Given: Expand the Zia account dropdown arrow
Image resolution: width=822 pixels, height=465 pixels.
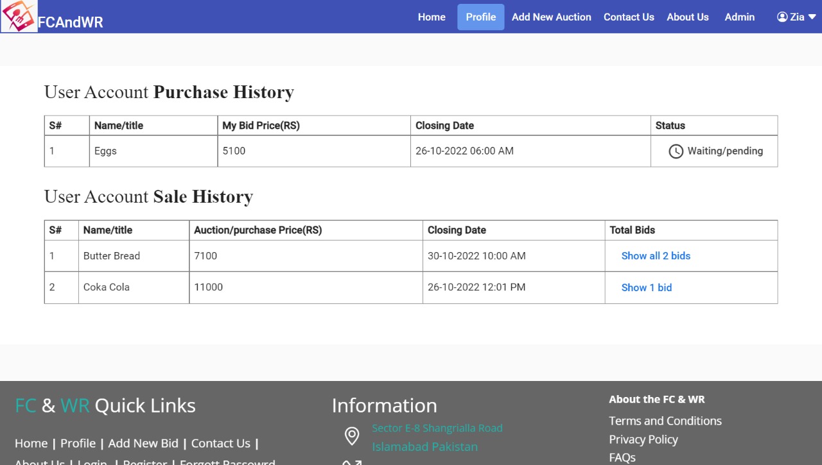Looking at the screenshot, I should [x=812, y=17].
